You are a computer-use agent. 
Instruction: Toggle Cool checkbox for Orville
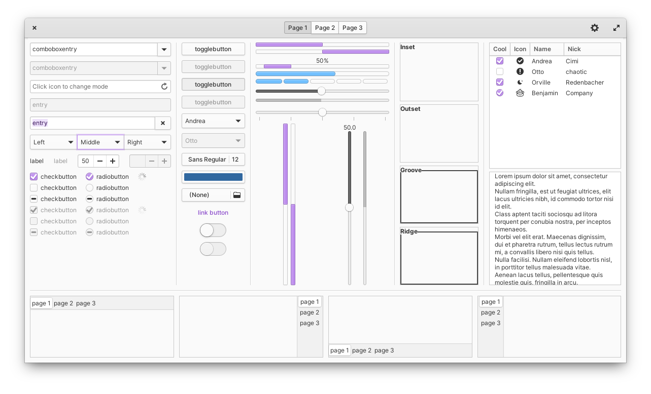(500, 82)
